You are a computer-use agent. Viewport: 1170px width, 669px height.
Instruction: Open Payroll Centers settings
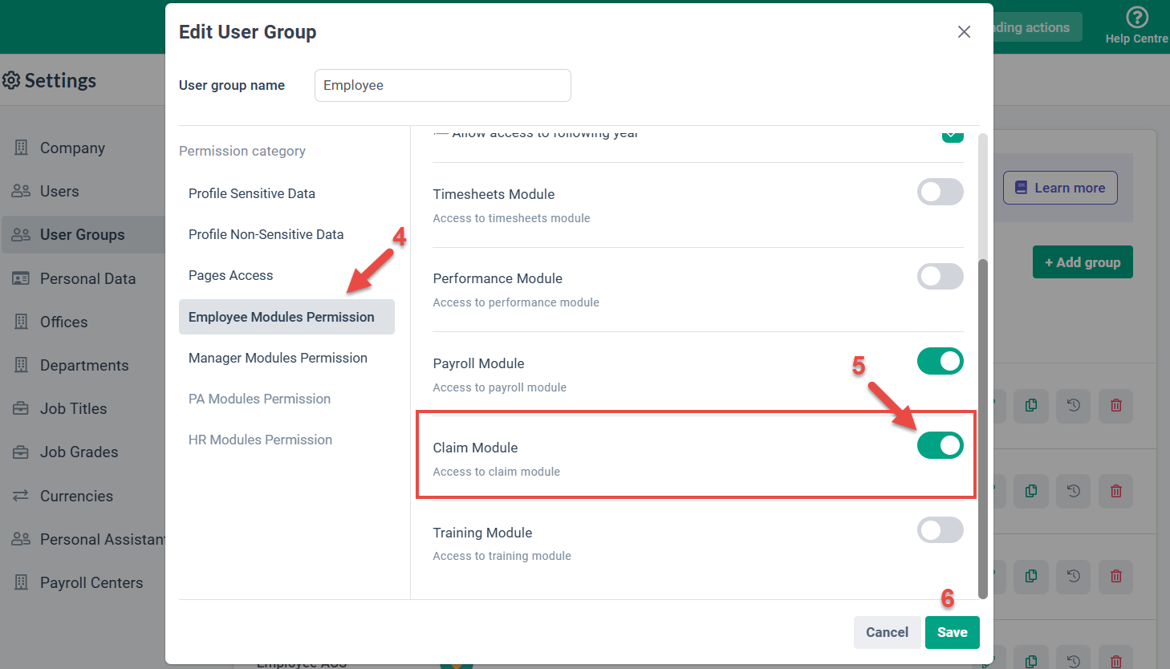[x=91, y=582]
